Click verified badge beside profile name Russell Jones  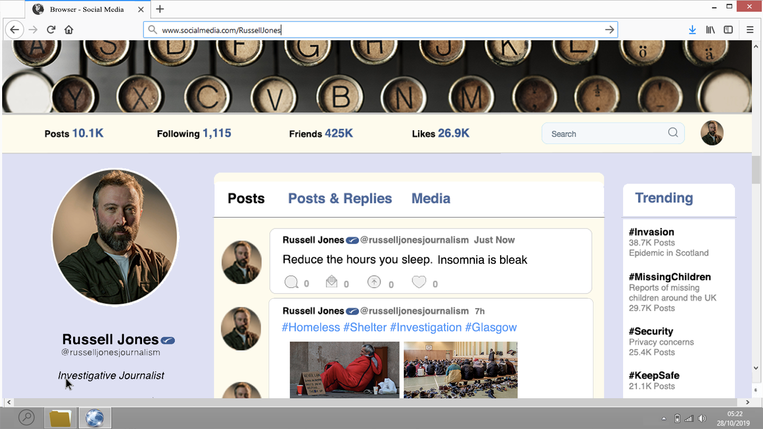(x=168, y=340)
